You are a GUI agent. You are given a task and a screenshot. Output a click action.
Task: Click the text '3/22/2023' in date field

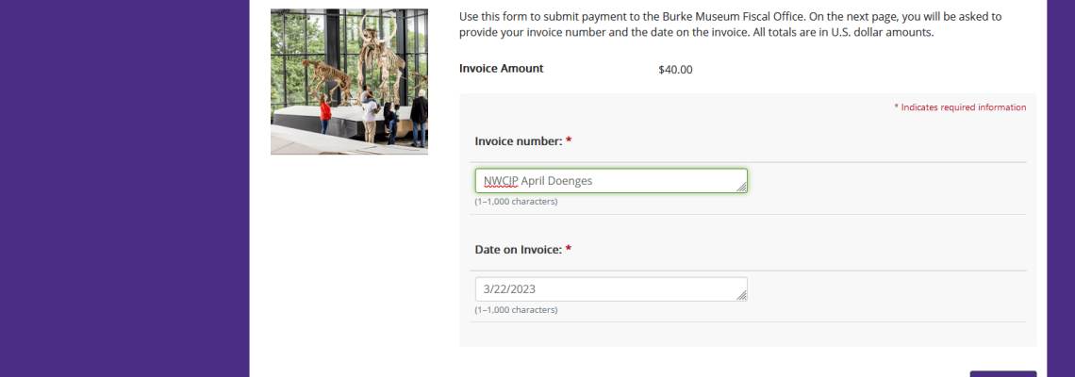[509, 289]
